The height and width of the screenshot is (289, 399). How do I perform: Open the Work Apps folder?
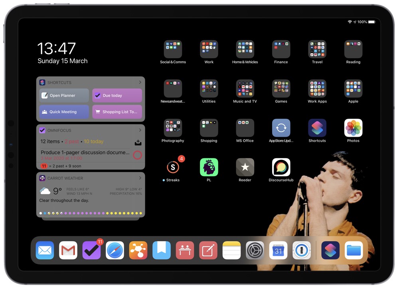pyautogui.click(x=317, y=89)
